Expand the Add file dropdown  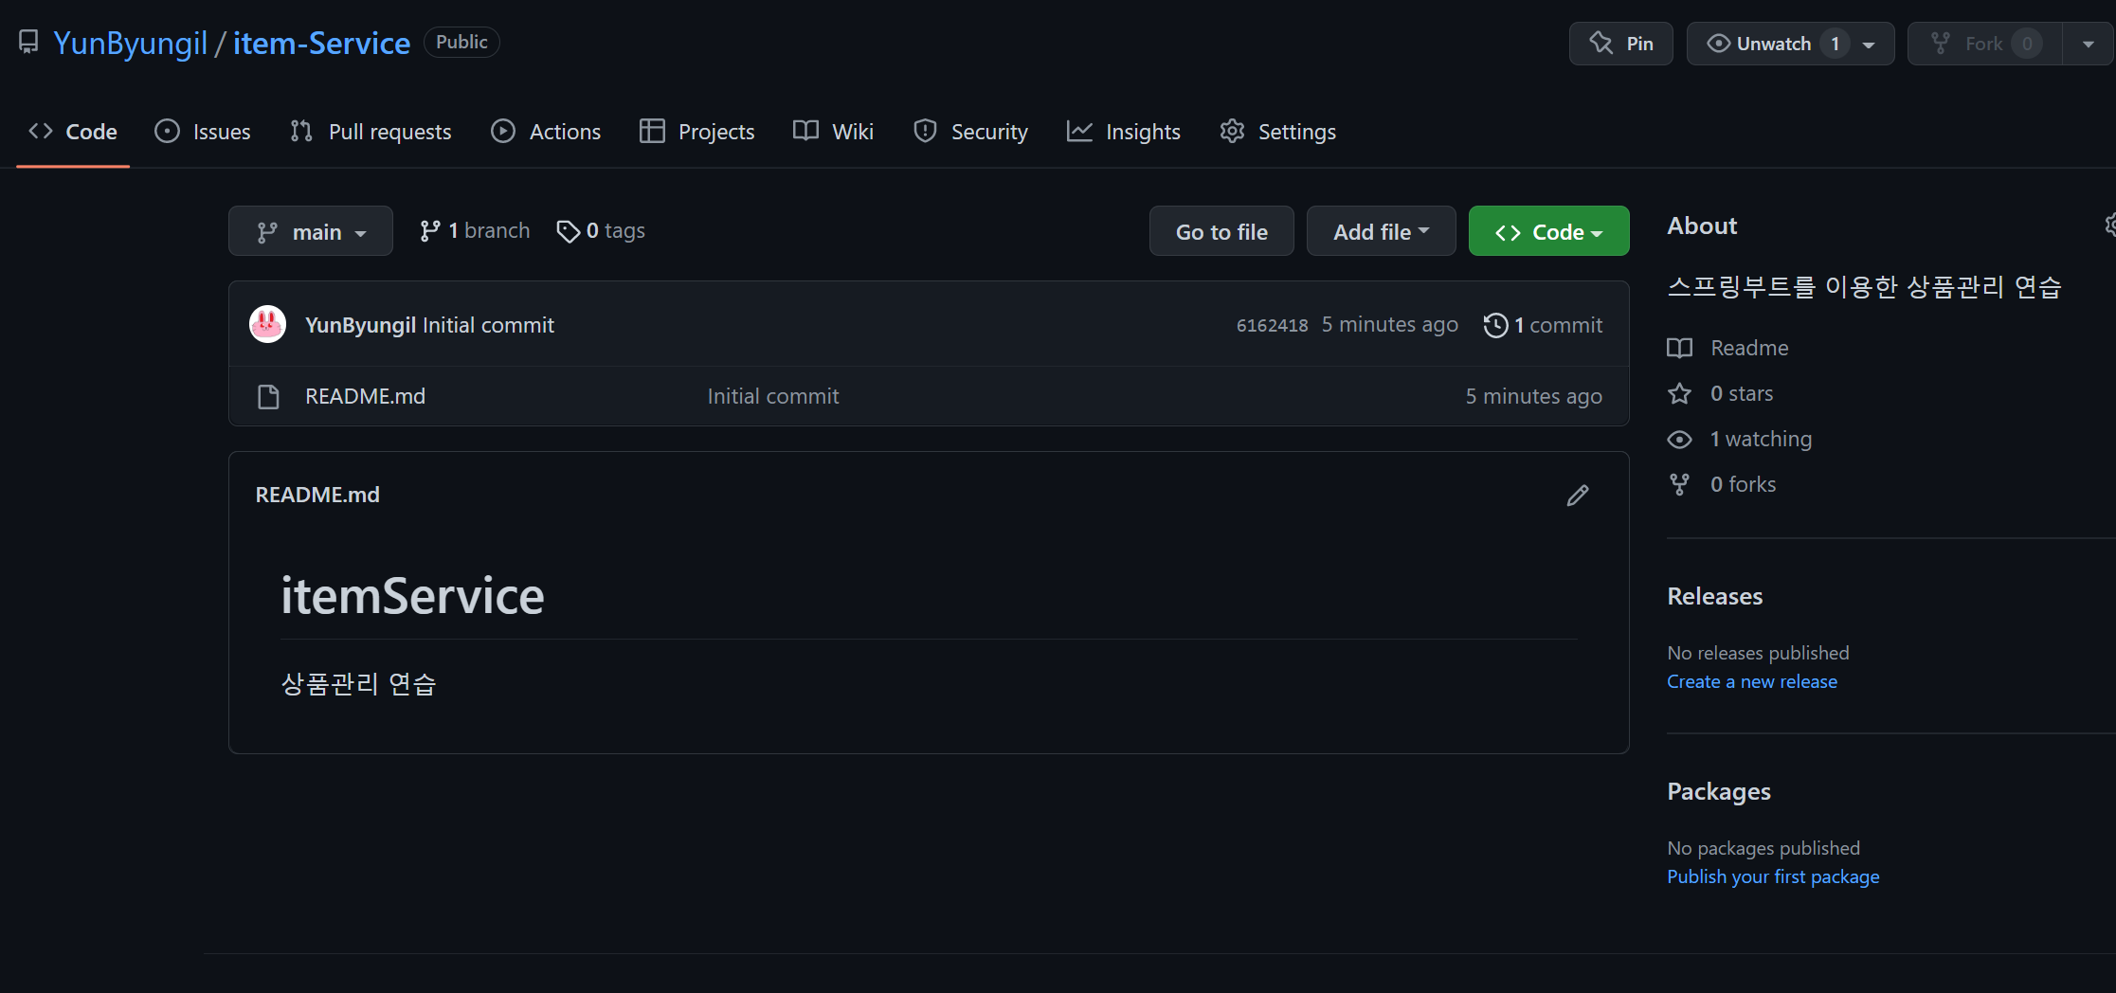(1381, 231)
